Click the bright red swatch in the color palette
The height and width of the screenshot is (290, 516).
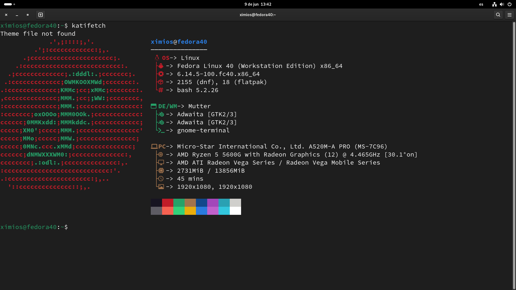(167, 202)
